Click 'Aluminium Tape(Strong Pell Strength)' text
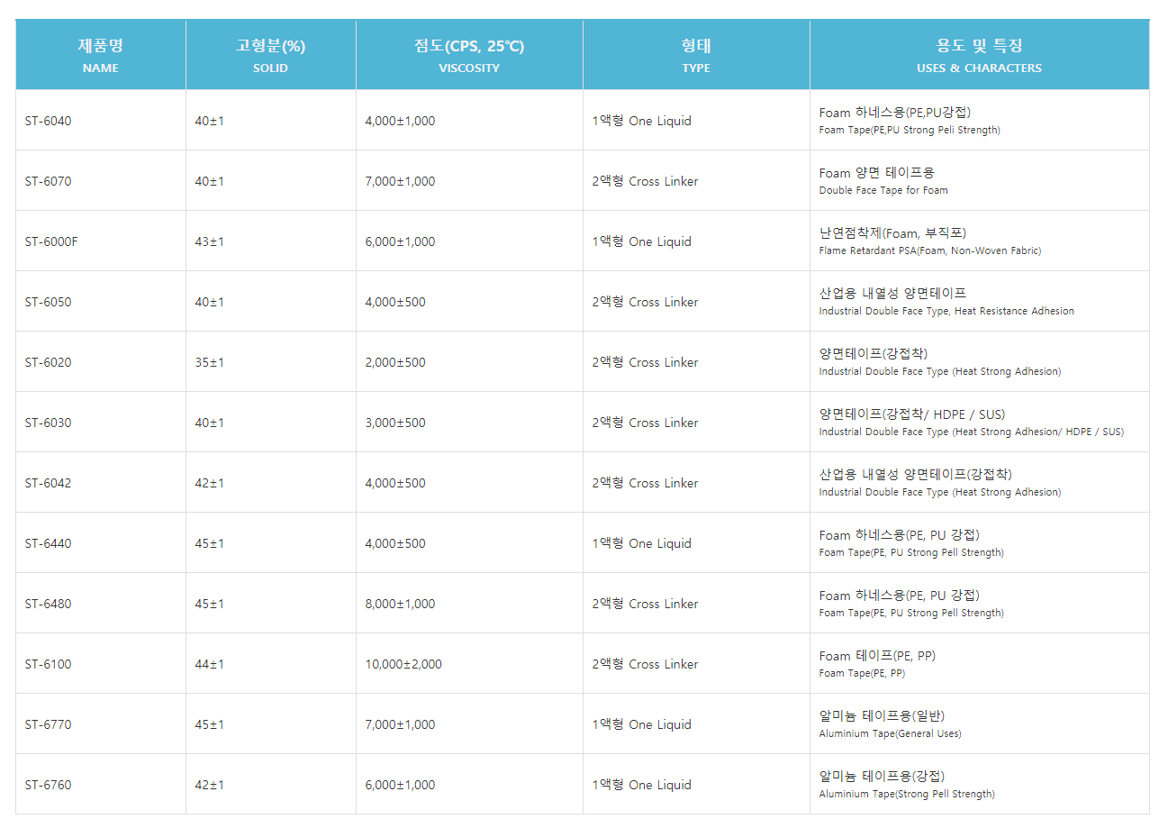This screenshot has width=1168, height=828. 907,794
